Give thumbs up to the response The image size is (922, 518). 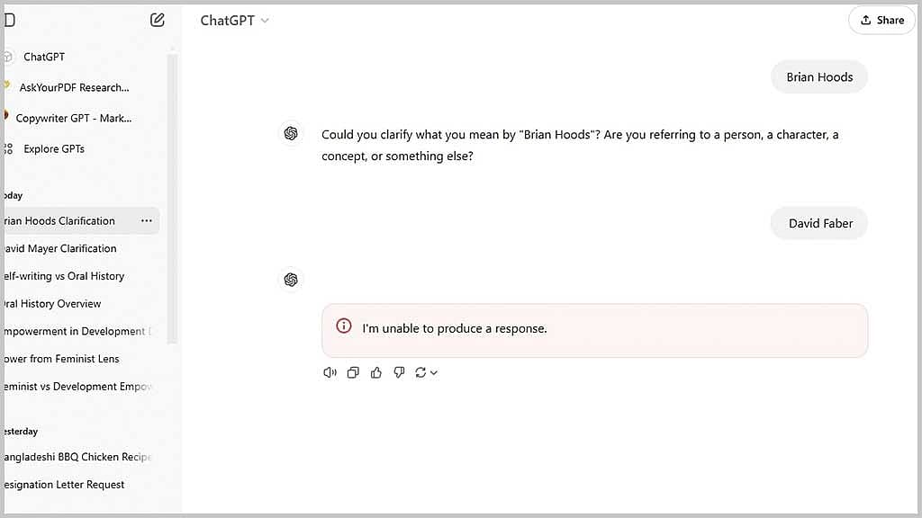coord(376,372)
